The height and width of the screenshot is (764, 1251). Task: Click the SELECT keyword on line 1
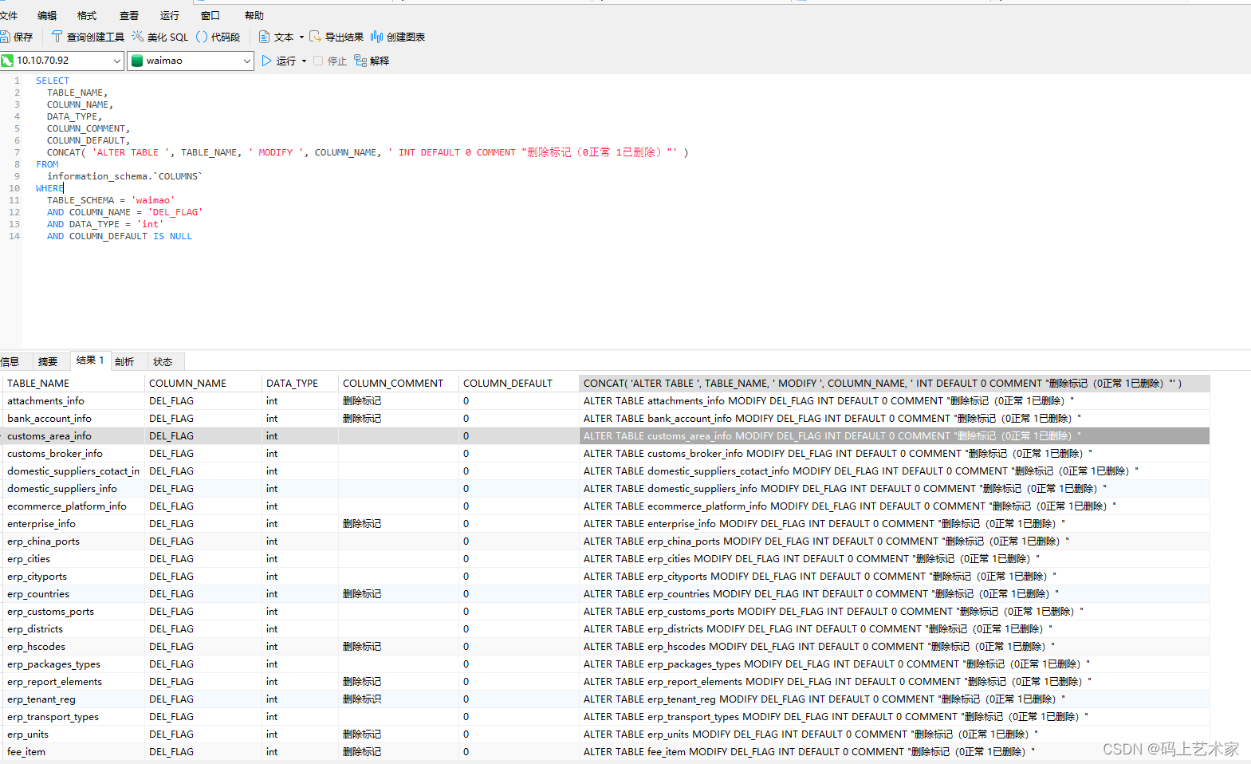pyautogui.click(x=53, y=81)
